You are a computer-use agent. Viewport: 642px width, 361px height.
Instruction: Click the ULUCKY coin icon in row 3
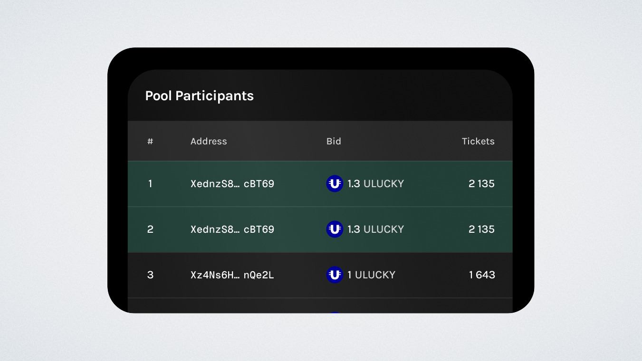click(x=335, y=275)
